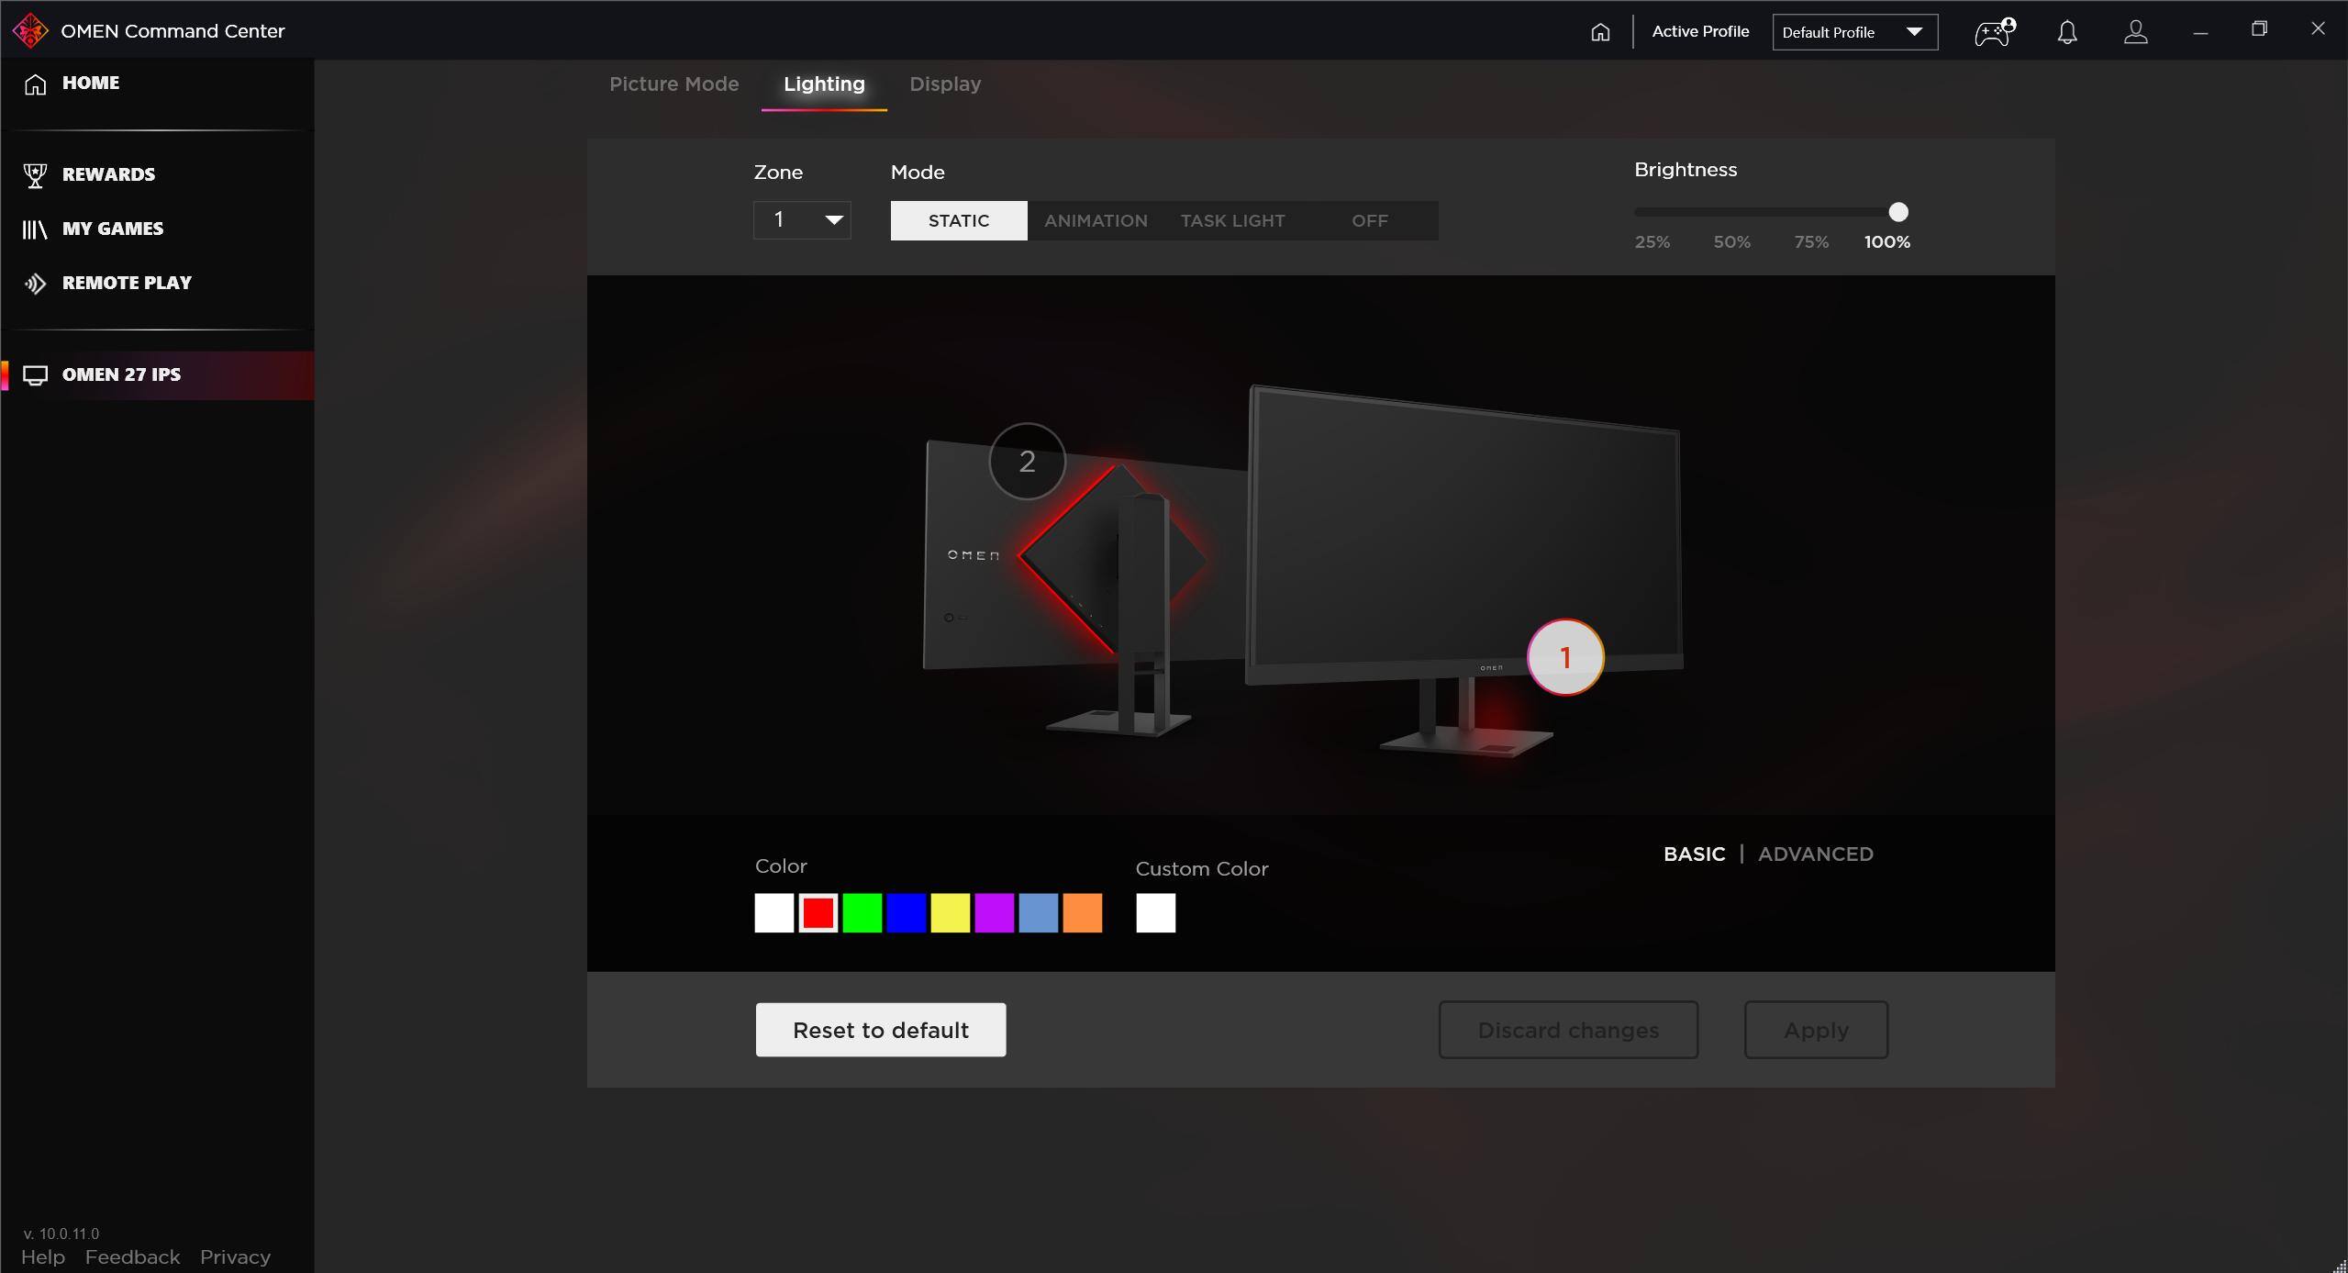Screen dimensions: 2348x1273
Task: Click the home icon in title bar
Action: point(1600,32)
